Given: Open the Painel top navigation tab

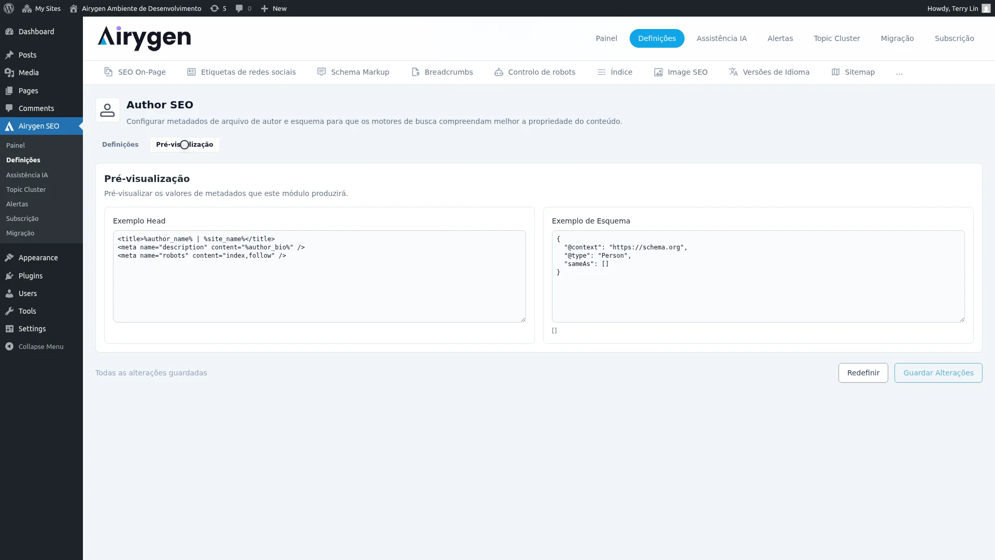Looking at the screenshot, I should coord(606,38).
